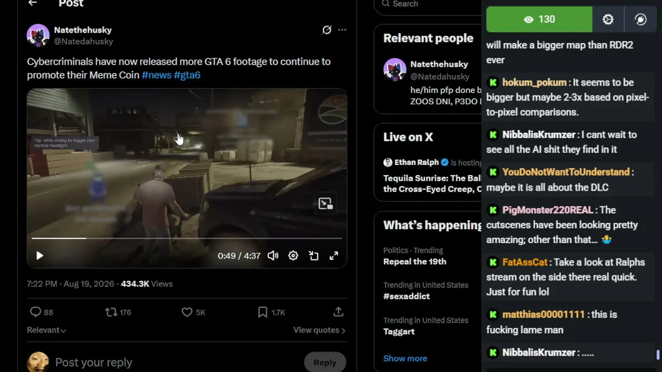
Task: Open the #news hashtag link
Action: [156, 75]
